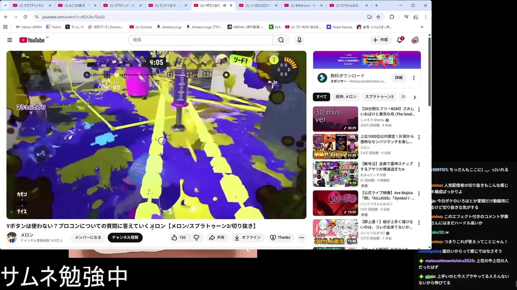The width and height of the screenshot is (517, 290).
Task: Open the 詳細 ad details button
Action: [399, 78]
